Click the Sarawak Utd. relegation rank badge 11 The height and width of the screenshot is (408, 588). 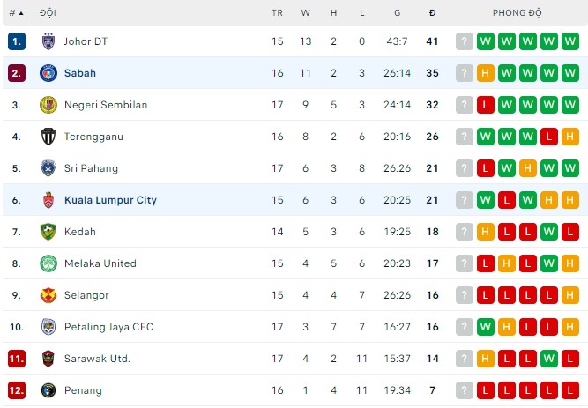click(x=17, y=359)
